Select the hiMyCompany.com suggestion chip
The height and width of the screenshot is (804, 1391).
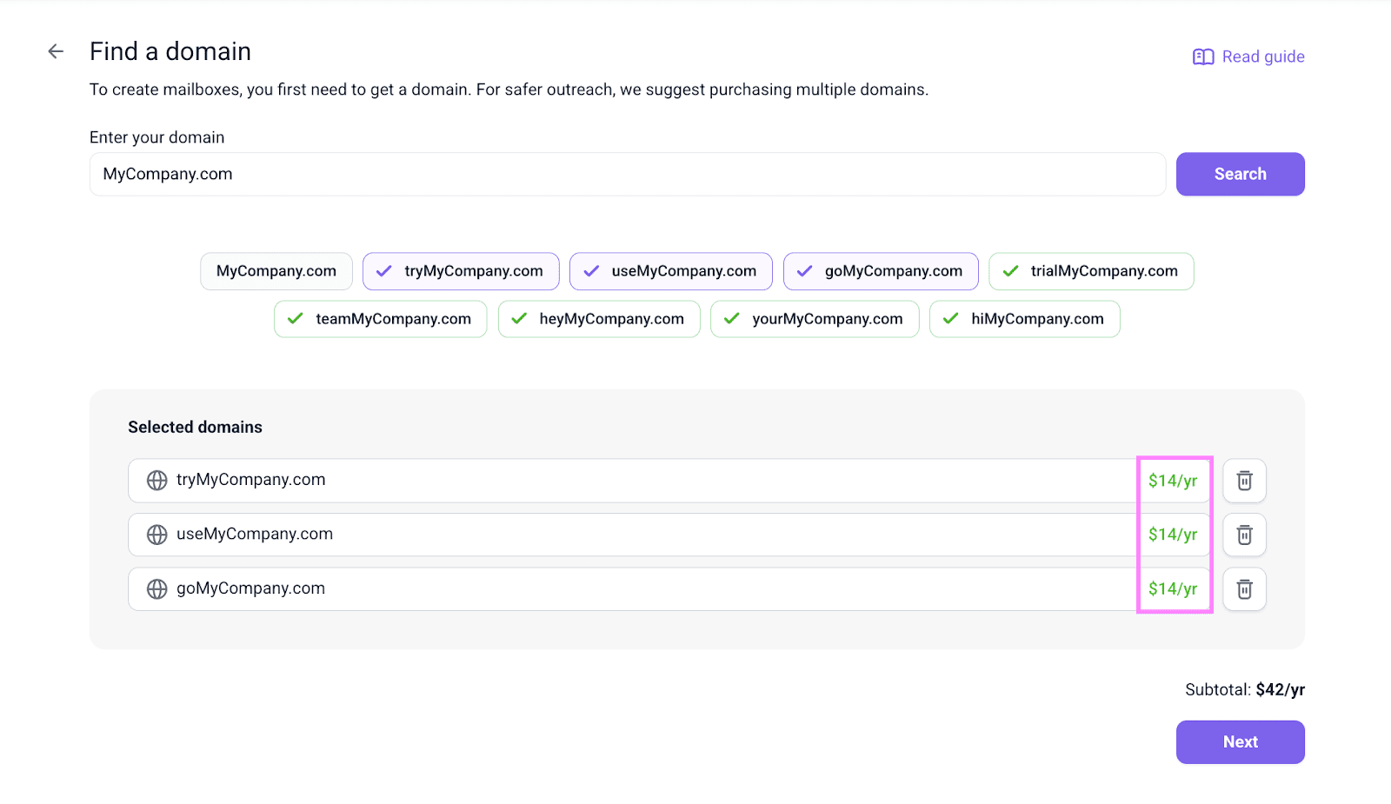tap(1024, 319)
